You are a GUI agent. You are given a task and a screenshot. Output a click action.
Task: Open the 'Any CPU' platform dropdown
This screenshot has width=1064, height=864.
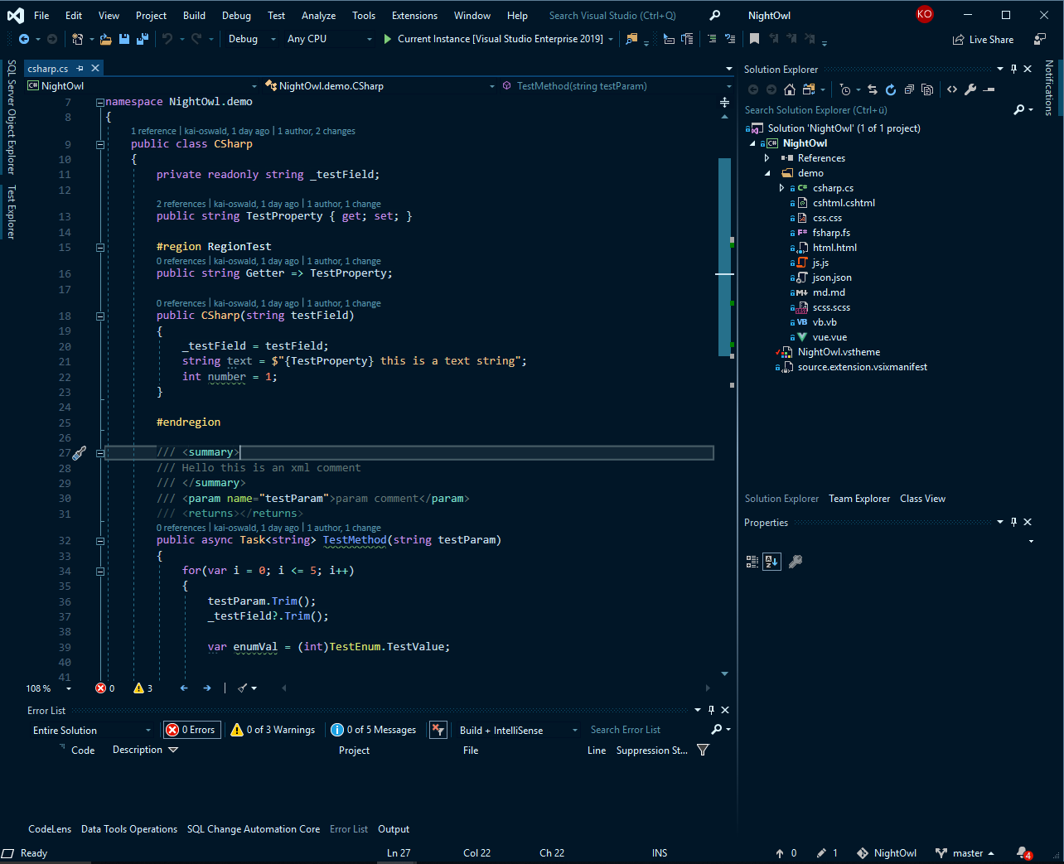click(329, 39)
